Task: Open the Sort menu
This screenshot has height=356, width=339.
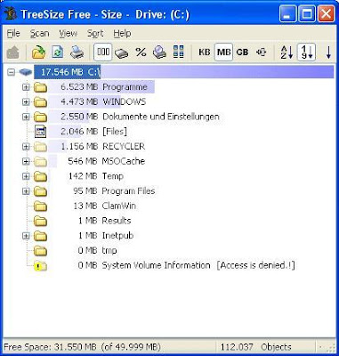Action: click(x=95, y=34)
